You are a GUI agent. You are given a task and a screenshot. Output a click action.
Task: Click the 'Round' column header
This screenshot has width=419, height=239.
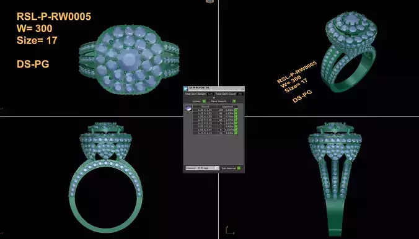click(205, 106)
